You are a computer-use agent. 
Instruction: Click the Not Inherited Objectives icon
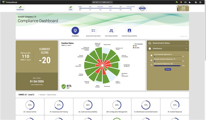click(151, 65)
